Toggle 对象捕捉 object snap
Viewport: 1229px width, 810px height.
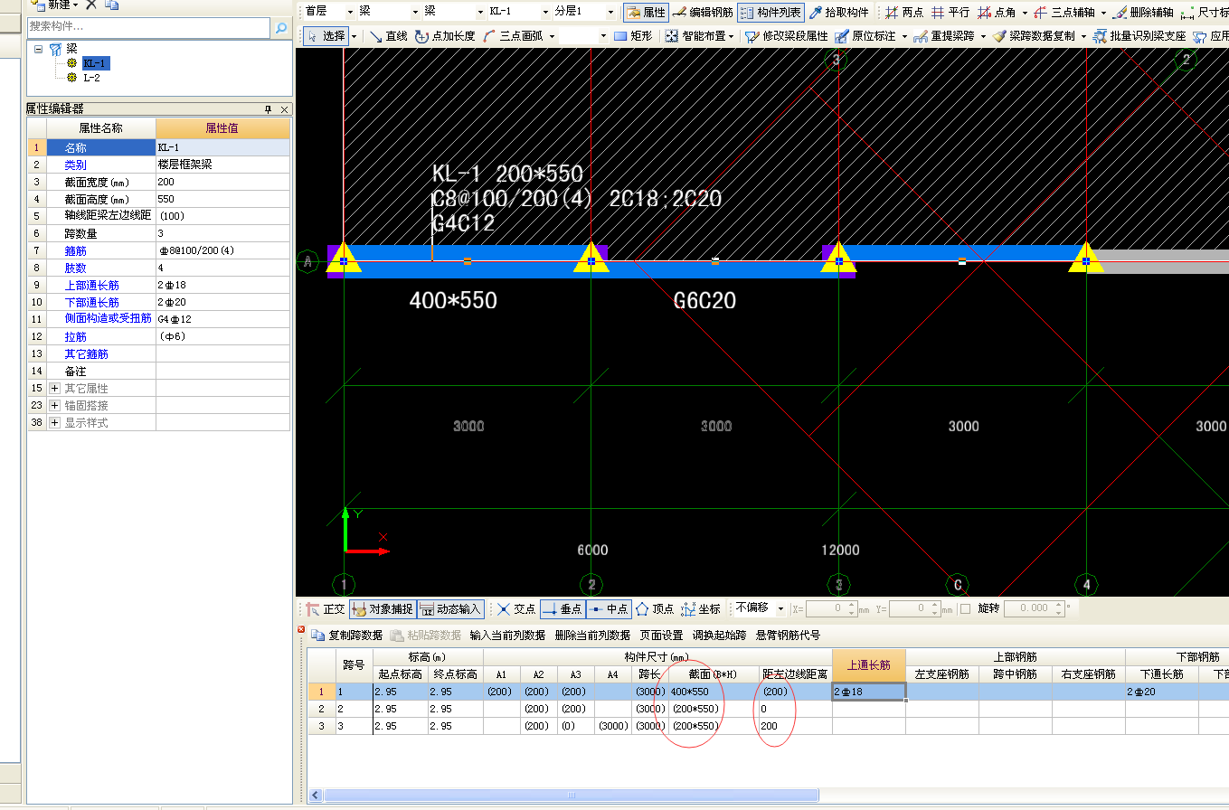coord(382,609)
